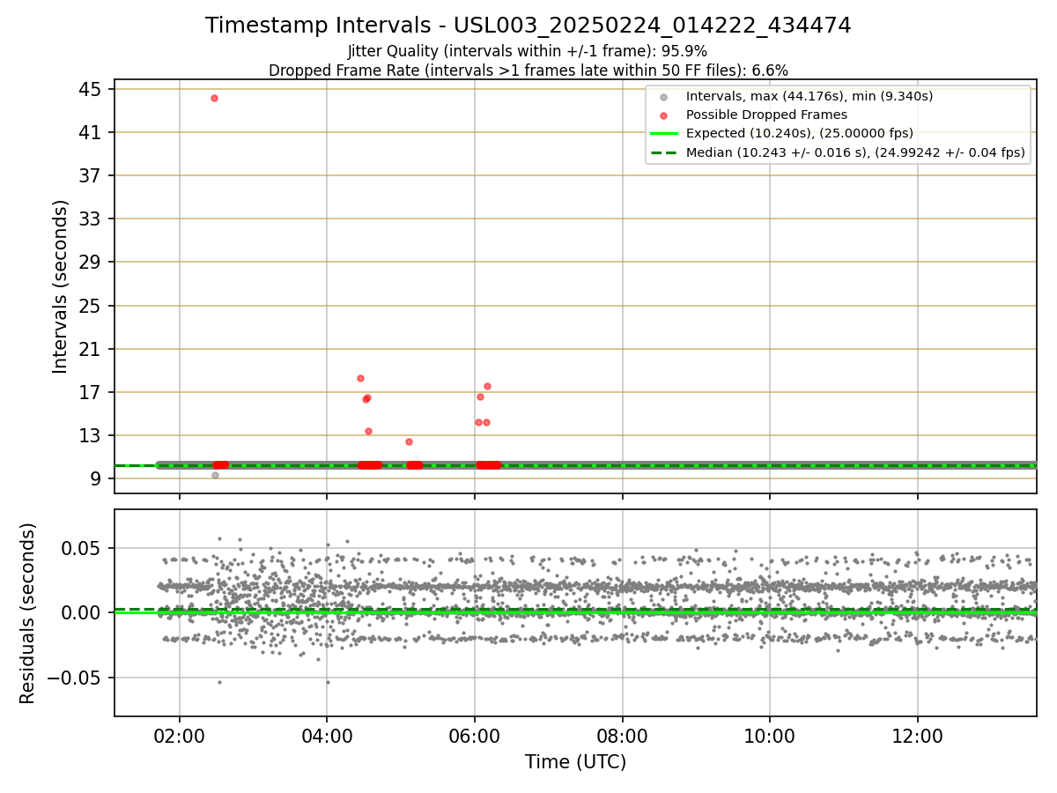Image resolution: width=1057 pixels, height=793 pixels.
Task: Click the red dot marker in the legend
Action: (664, 115)
